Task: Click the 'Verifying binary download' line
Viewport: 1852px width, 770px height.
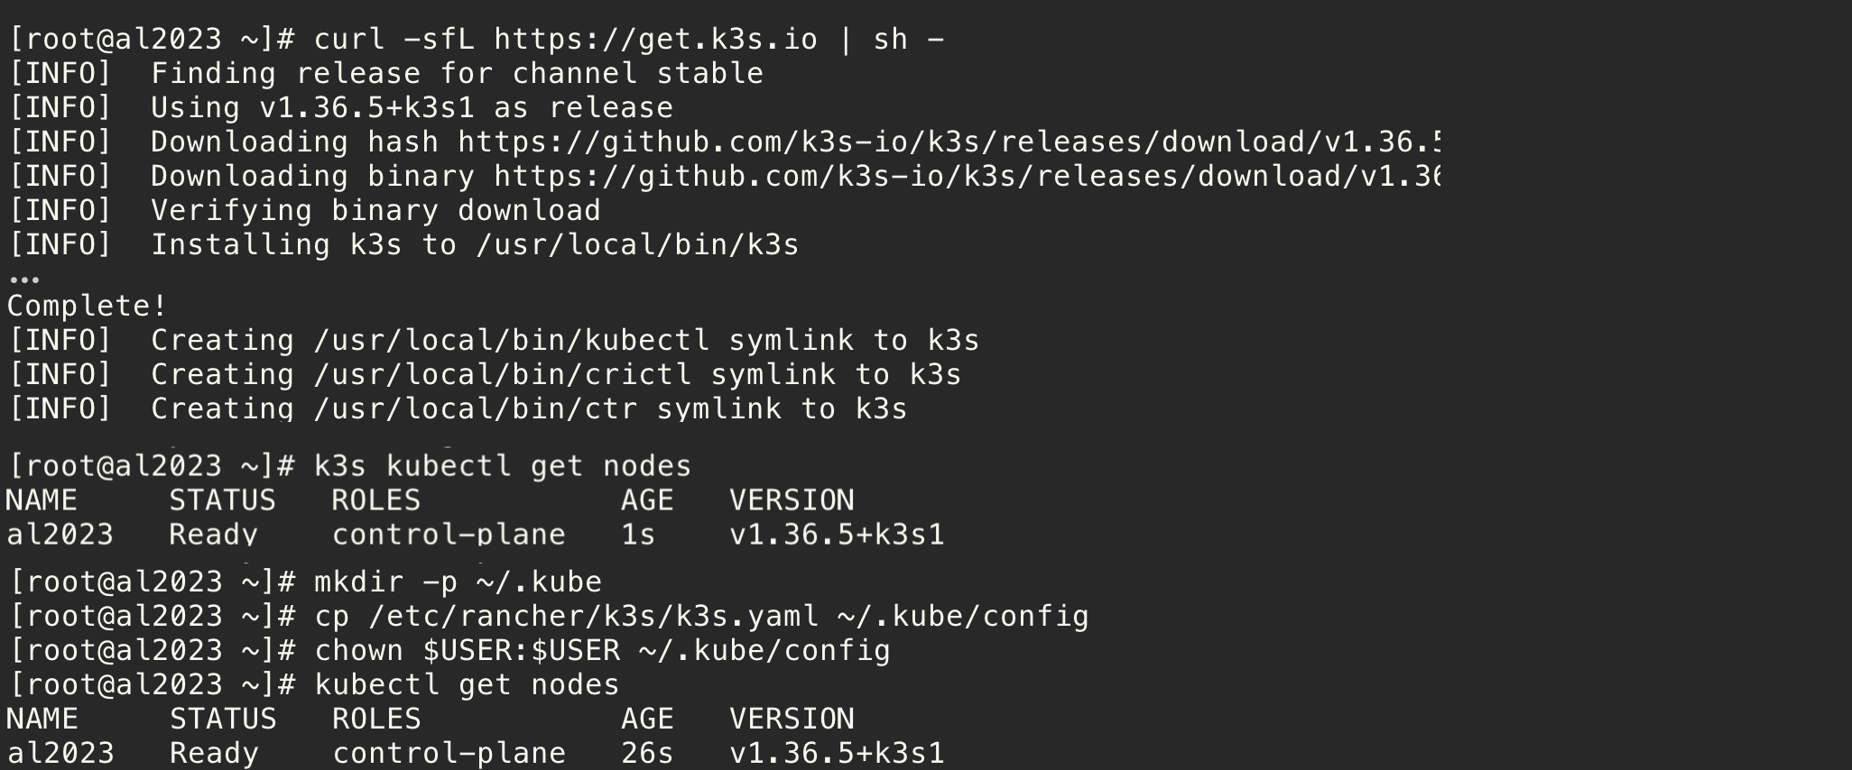Action: click(x=375, y=211)
